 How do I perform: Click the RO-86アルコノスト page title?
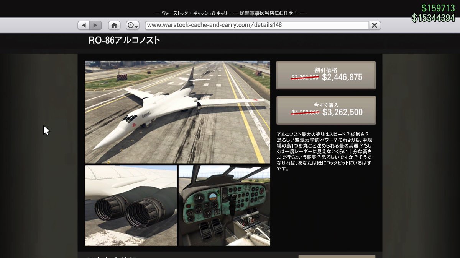click(124, 41)
